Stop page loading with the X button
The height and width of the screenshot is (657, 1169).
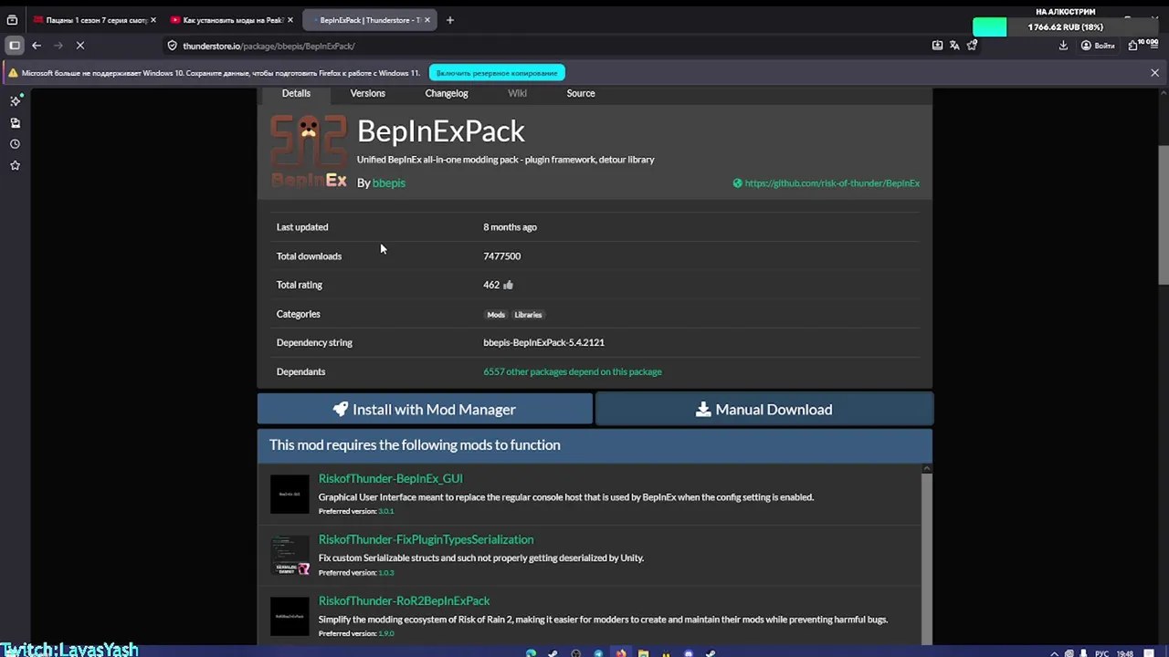(80, 46)
